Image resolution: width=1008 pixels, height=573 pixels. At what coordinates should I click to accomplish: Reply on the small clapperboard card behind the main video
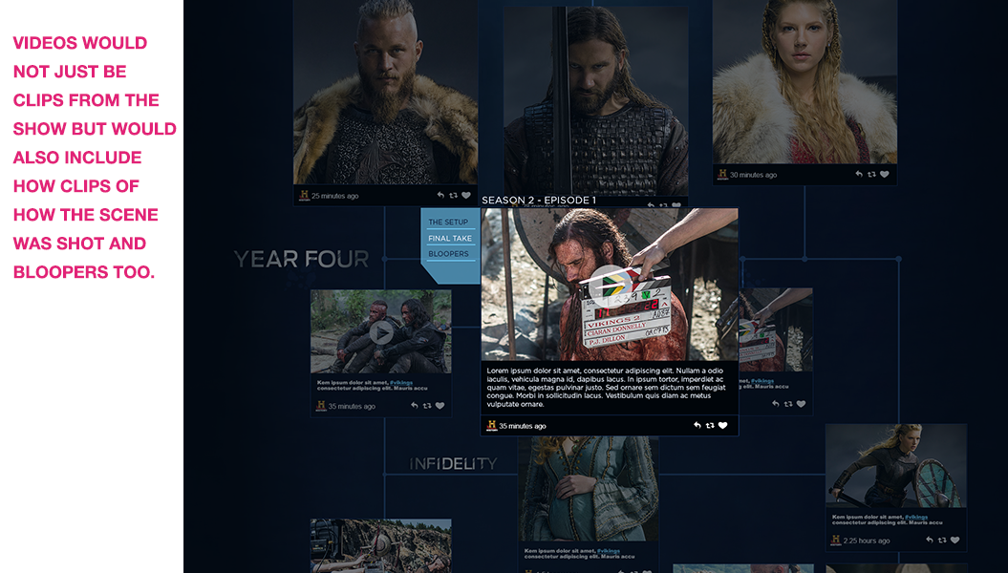coord(775,403)
